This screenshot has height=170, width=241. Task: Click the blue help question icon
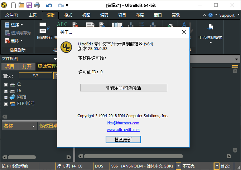click(x=211, y=15)
